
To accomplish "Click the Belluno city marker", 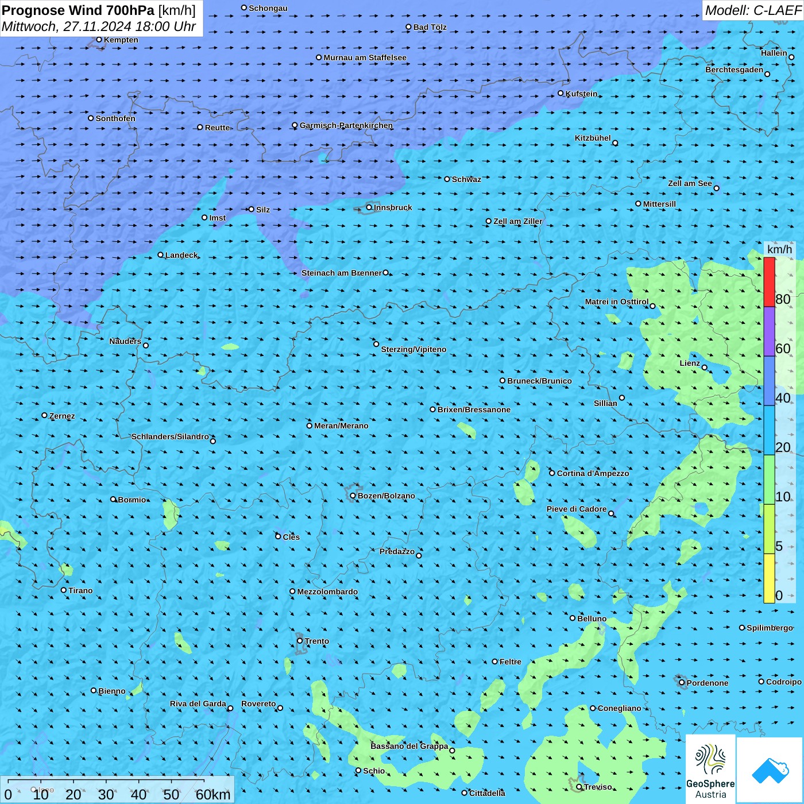I will coord(573,618).
